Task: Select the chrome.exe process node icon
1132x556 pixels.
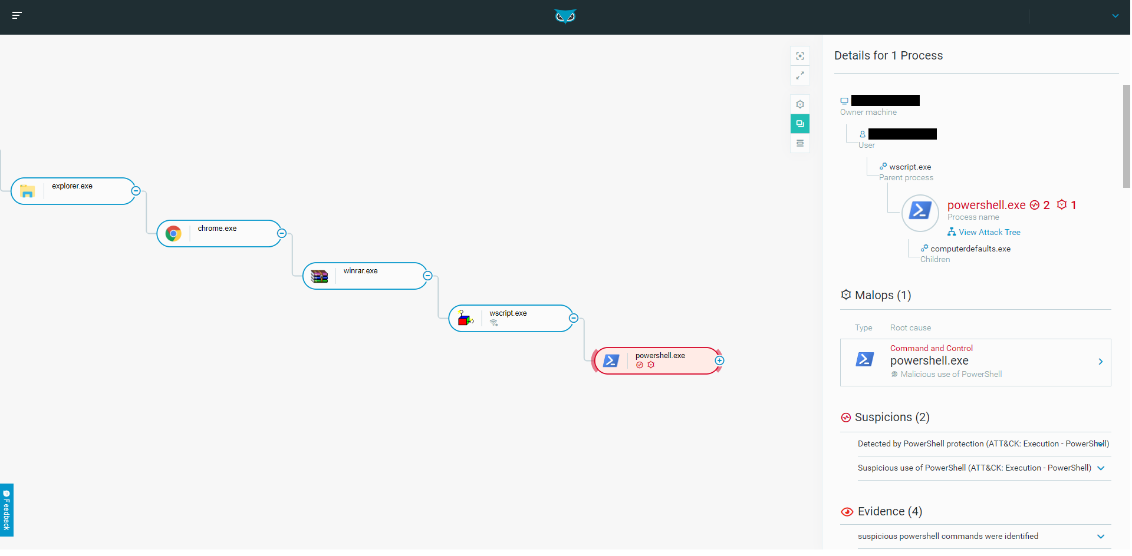Action: 173,234
